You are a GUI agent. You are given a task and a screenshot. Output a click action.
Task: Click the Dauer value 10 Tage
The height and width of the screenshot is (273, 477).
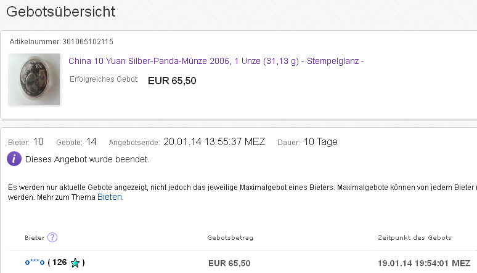coord(320,142)
